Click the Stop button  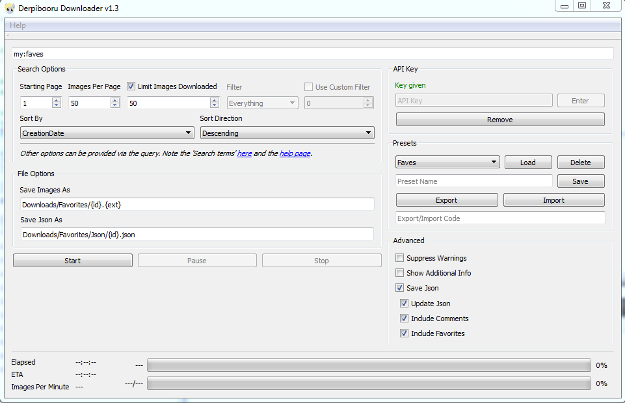click(x=321, y=261)
